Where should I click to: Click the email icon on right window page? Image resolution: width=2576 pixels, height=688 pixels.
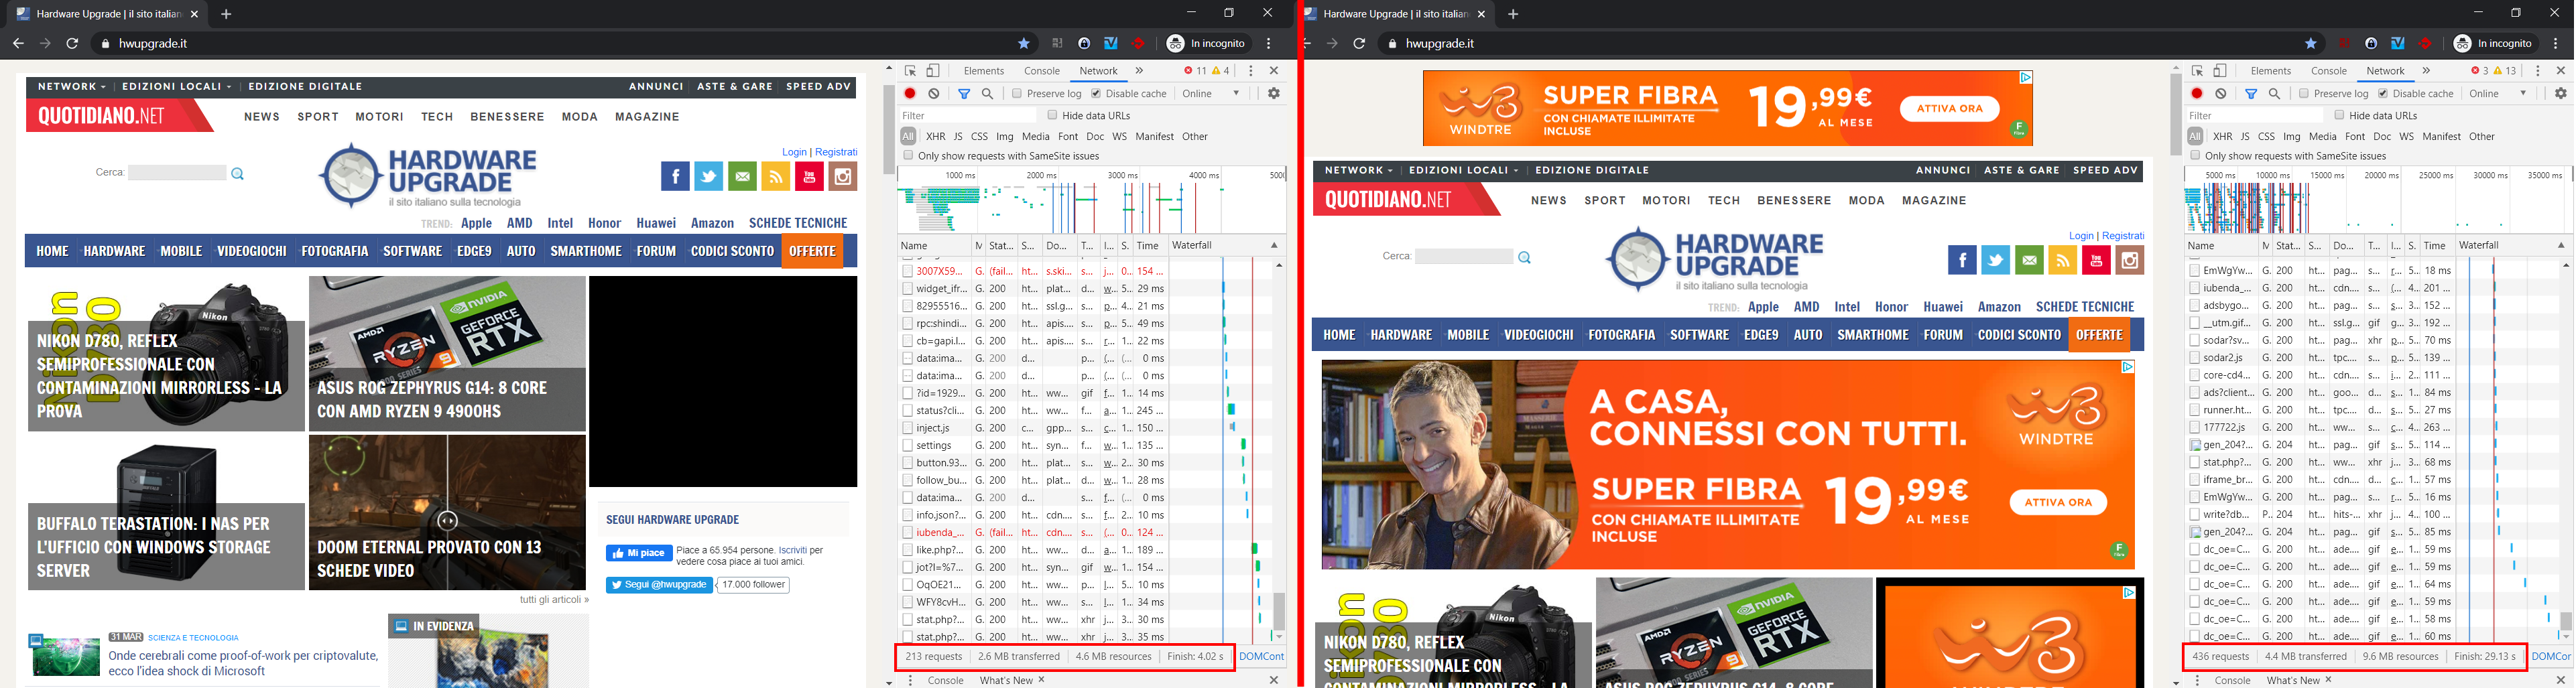2029,261
